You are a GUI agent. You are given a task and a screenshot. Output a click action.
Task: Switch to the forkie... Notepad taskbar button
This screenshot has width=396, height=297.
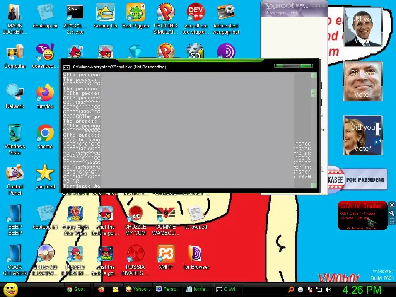click(x=198, y=289)
